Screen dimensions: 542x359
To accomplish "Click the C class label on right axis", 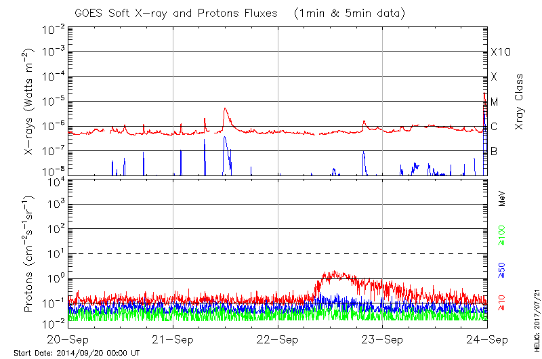I will (x=494, y=127).
